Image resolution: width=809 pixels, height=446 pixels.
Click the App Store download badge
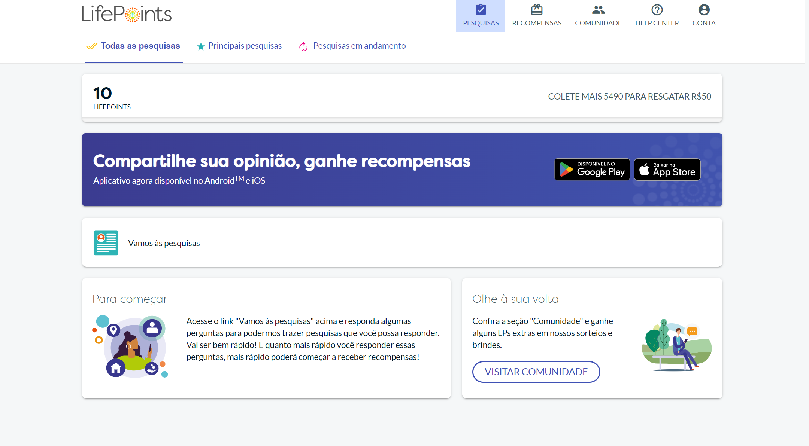(667, 169)
